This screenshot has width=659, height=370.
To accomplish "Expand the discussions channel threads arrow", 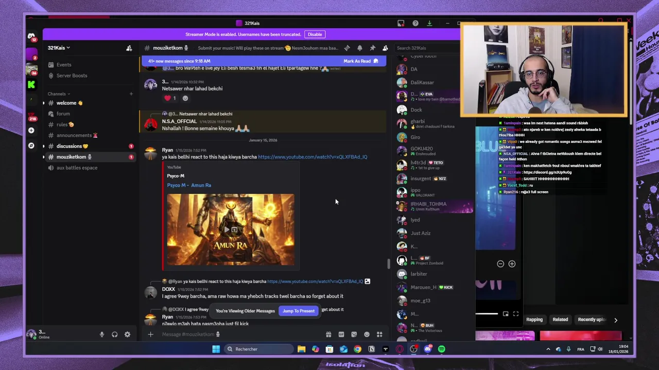I will 43,146.
